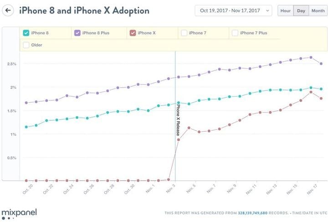This screenshot has height=222, width=328.
Task: Click the 328,139,749,680 records link
Action: coord(252,213)
